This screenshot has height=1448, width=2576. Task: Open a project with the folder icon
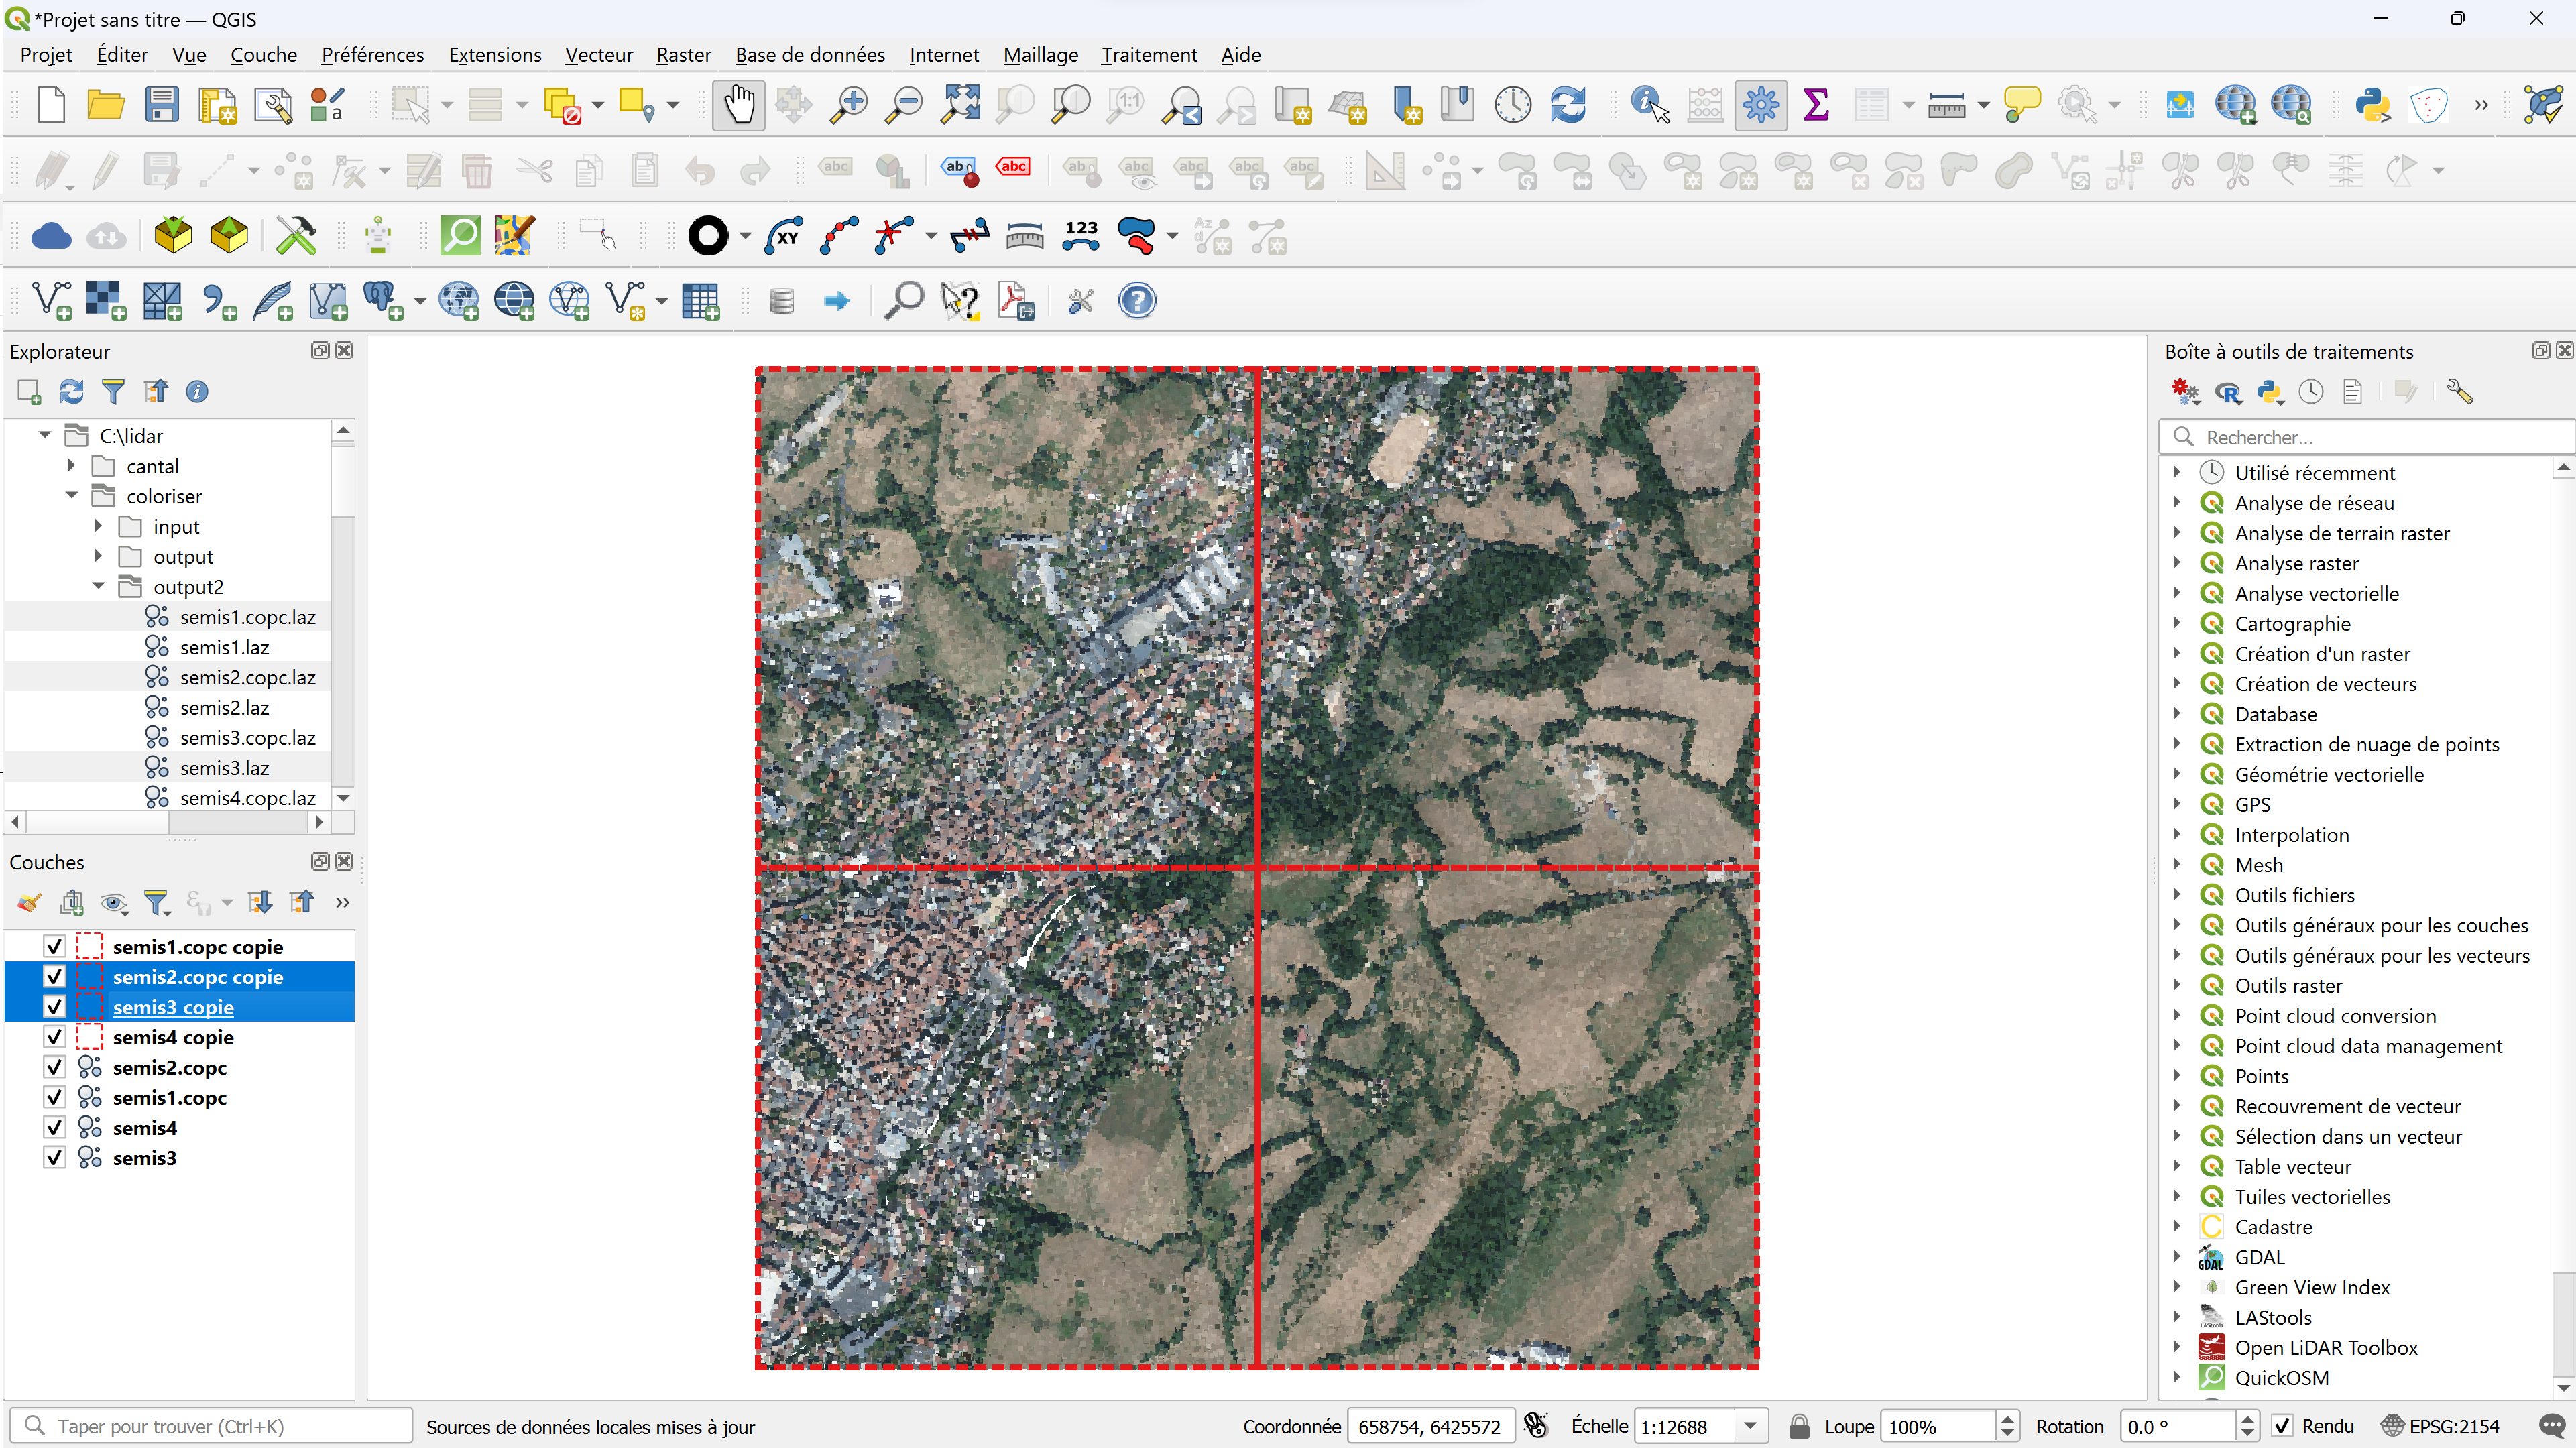[105, 105]
